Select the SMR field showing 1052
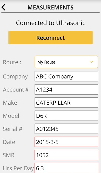Viewport: 101px width, 173px height. 66,155
